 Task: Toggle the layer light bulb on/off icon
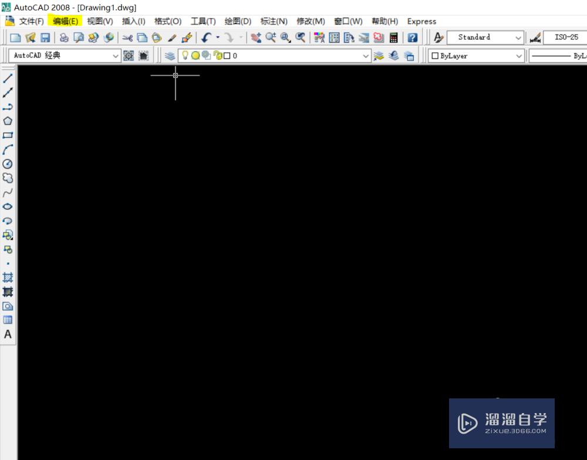tap(185, 56)
